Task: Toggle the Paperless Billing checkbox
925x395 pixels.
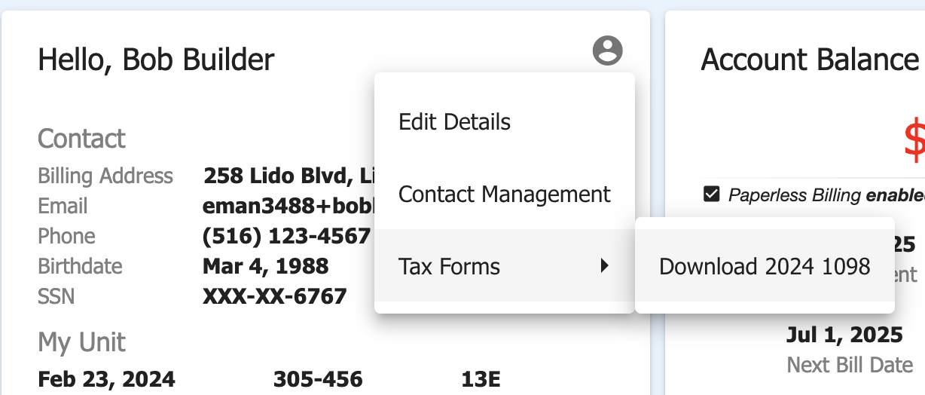Action: [711, 194]
